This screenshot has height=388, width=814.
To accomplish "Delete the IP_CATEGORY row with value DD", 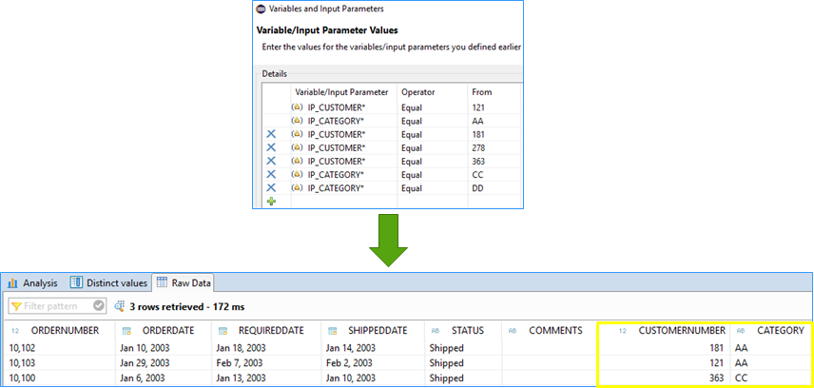I will 271,188.
